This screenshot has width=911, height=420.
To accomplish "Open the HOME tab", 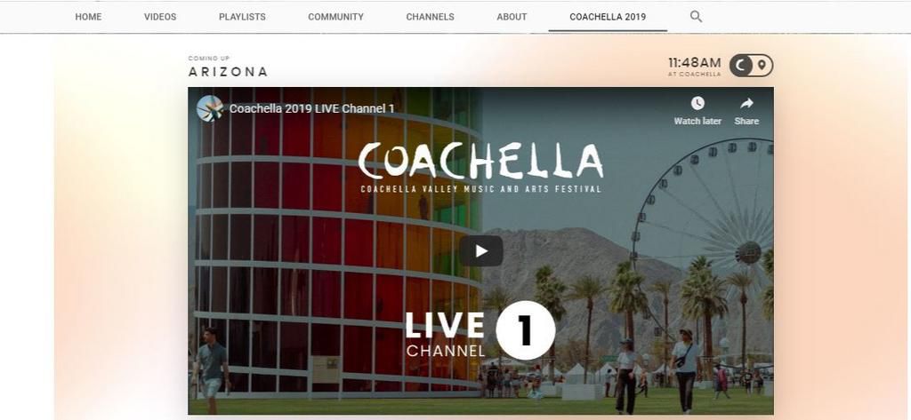I will pos(88,17).
